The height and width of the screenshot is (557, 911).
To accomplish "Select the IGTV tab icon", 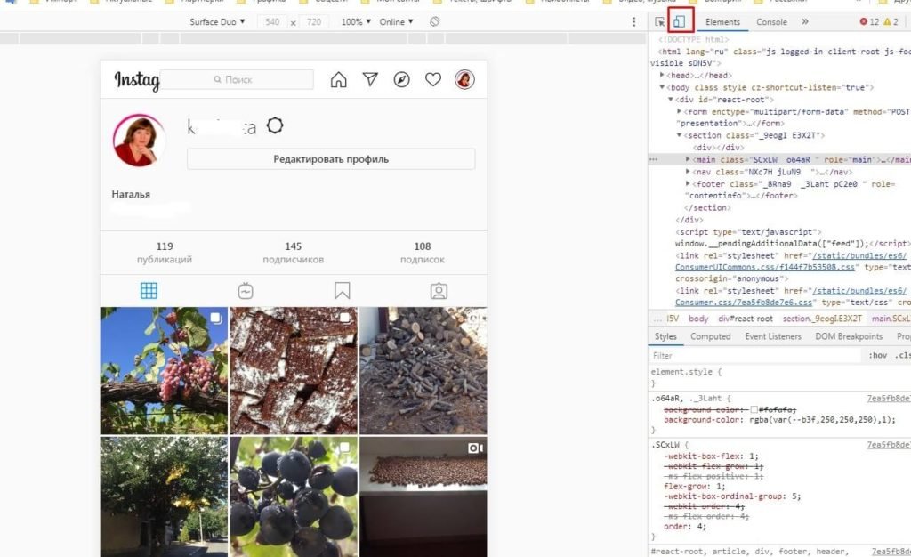I will click(246, 291).
